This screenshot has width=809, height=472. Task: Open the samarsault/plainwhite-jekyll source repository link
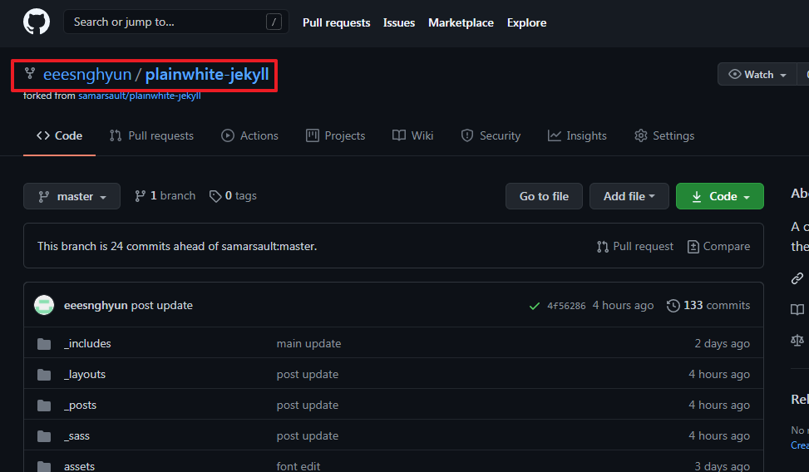tap(140, 96)
